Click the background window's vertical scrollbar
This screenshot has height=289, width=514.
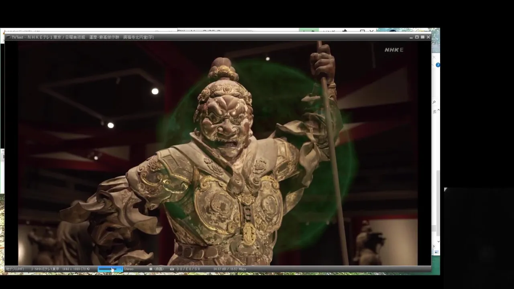coord(438,203)
